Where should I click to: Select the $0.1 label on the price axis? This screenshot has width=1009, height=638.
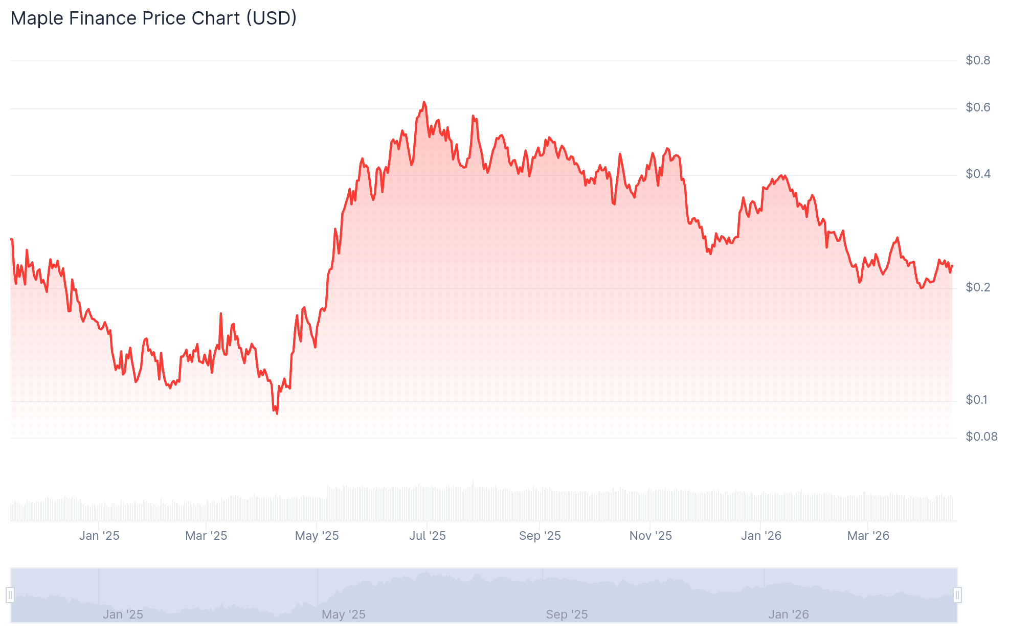[x=976, y=400]
